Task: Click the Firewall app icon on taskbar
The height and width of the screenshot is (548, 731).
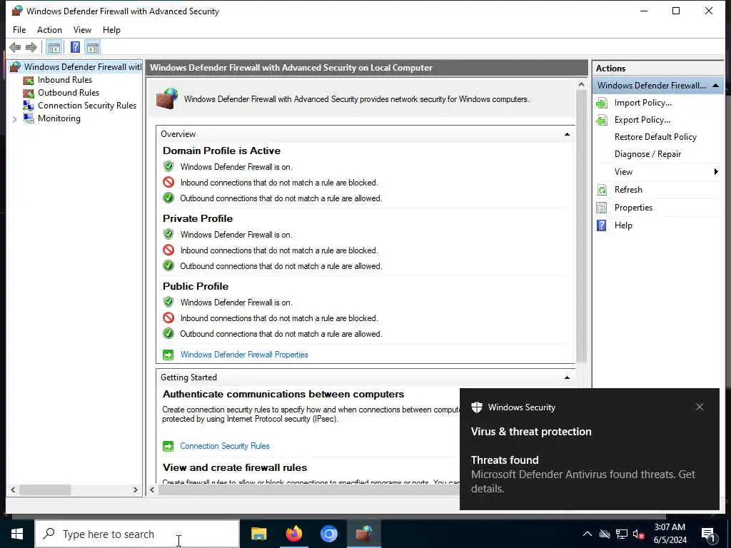Action: point(363,534)
